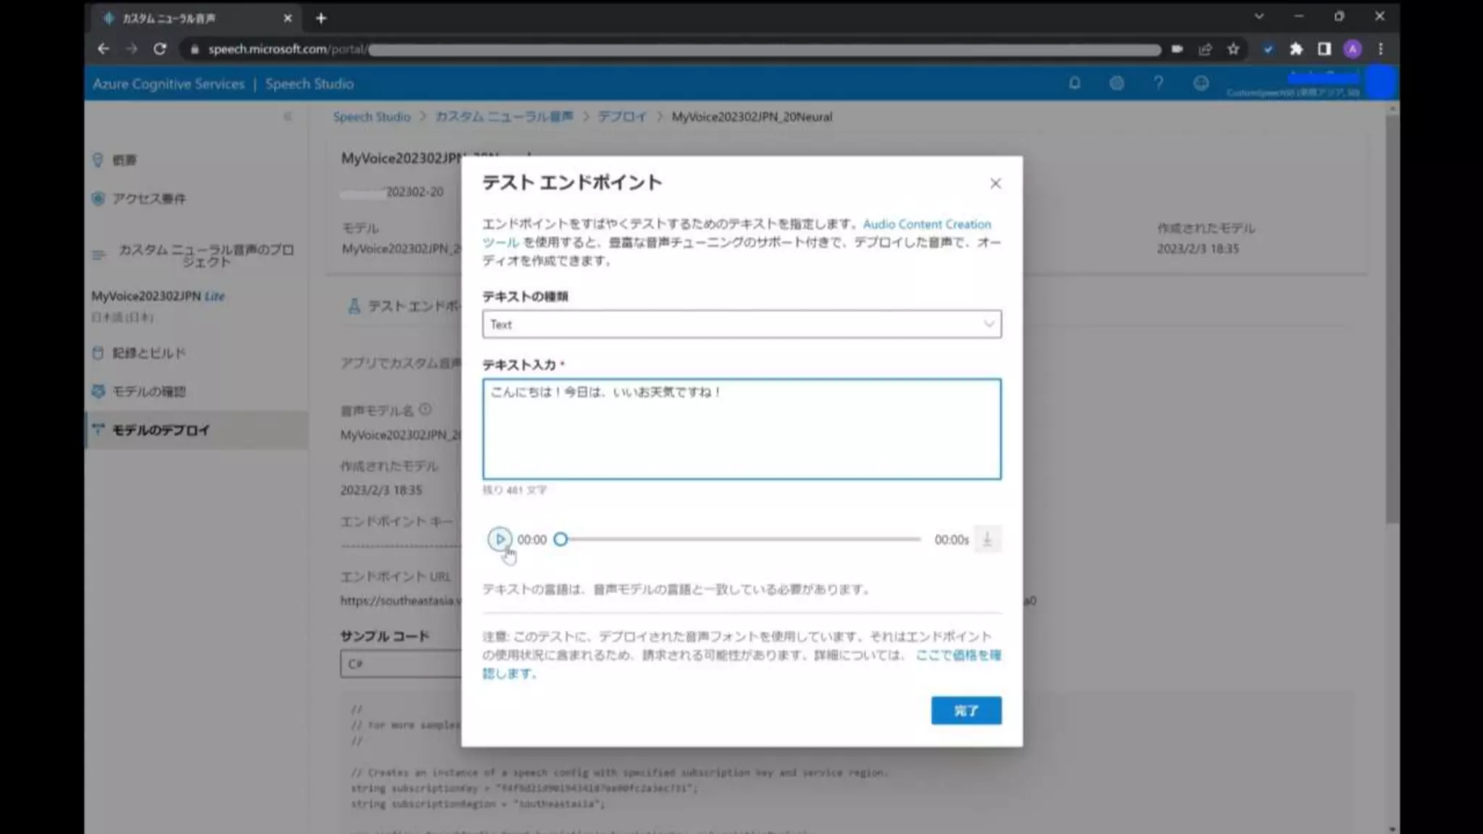The height and width of the screenshot is (834, 1483).
Task: Select モデルのデプロイ in the sidebar
Action: coord(161,430)
